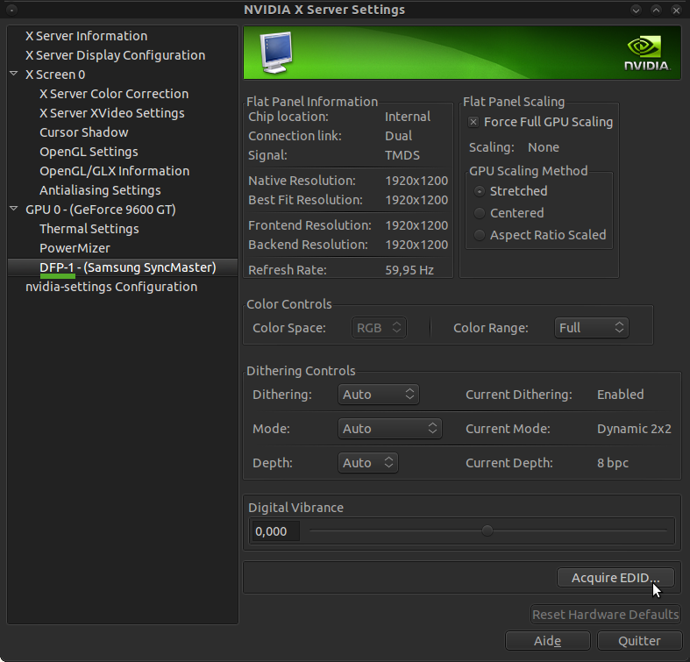The width and height of the screenshot is (690, 662).
Task: Open the Color Space dropdown
Action: 379,328
